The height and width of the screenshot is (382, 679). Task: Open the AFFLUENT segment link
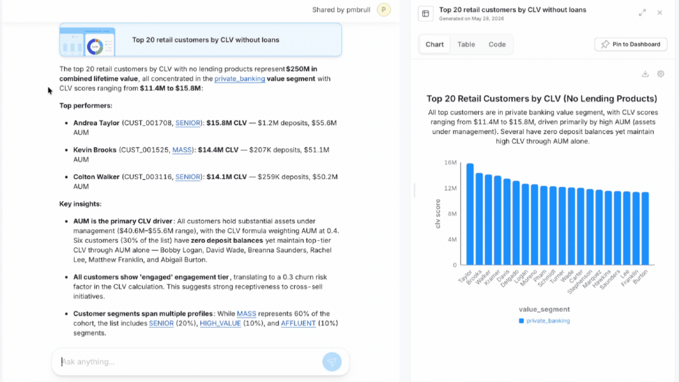click(x=298, y=323)
